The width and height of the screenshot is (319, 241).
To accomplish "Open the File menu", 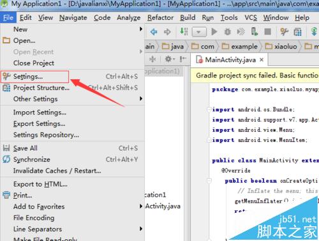I will pos(8,17).
